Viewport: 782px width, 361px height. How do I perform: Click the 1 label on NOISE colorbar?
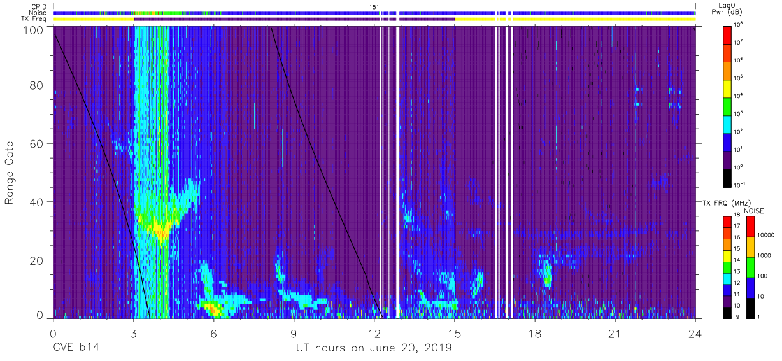pos(760,316)
